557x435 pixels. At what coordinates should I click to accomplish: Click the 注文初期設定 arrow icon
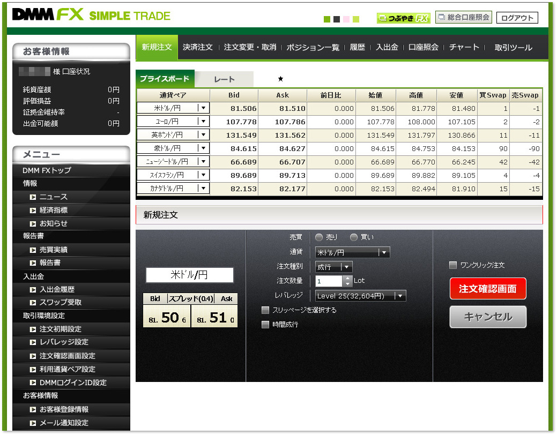33,329
